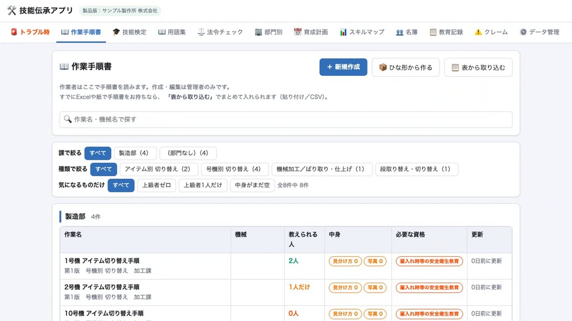Image resolution: width=572 pixels, height=321 pixels.
Task: Click the ひな形から作る button
Action: tap(406, 67)
